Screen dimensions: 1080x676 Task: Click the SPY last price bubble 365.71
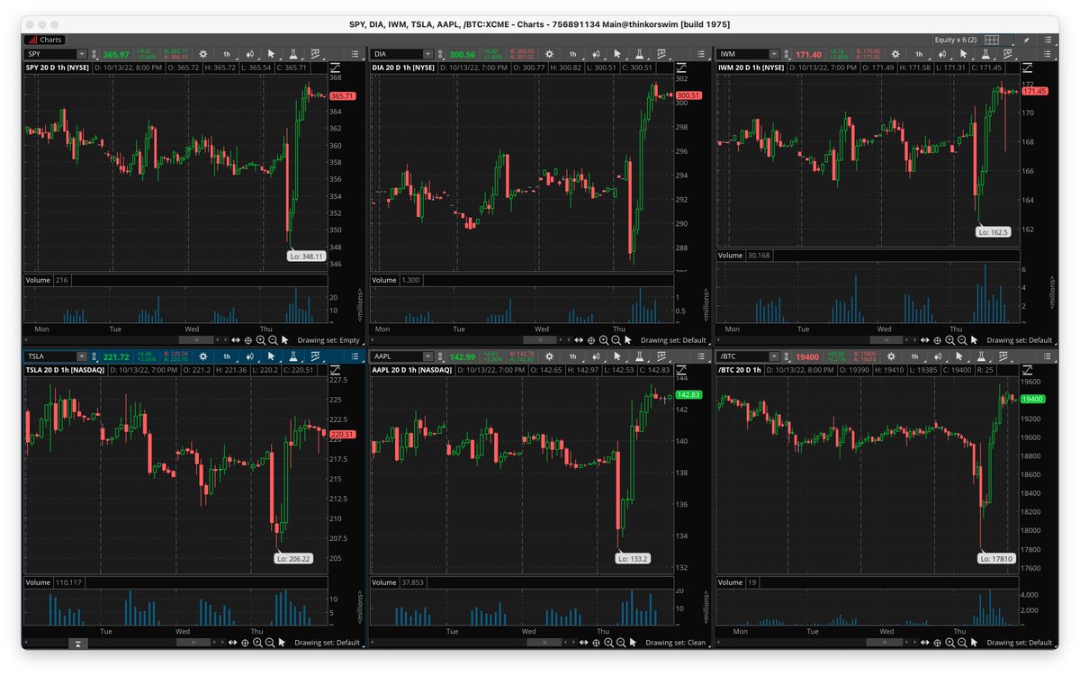click(342, 95)
